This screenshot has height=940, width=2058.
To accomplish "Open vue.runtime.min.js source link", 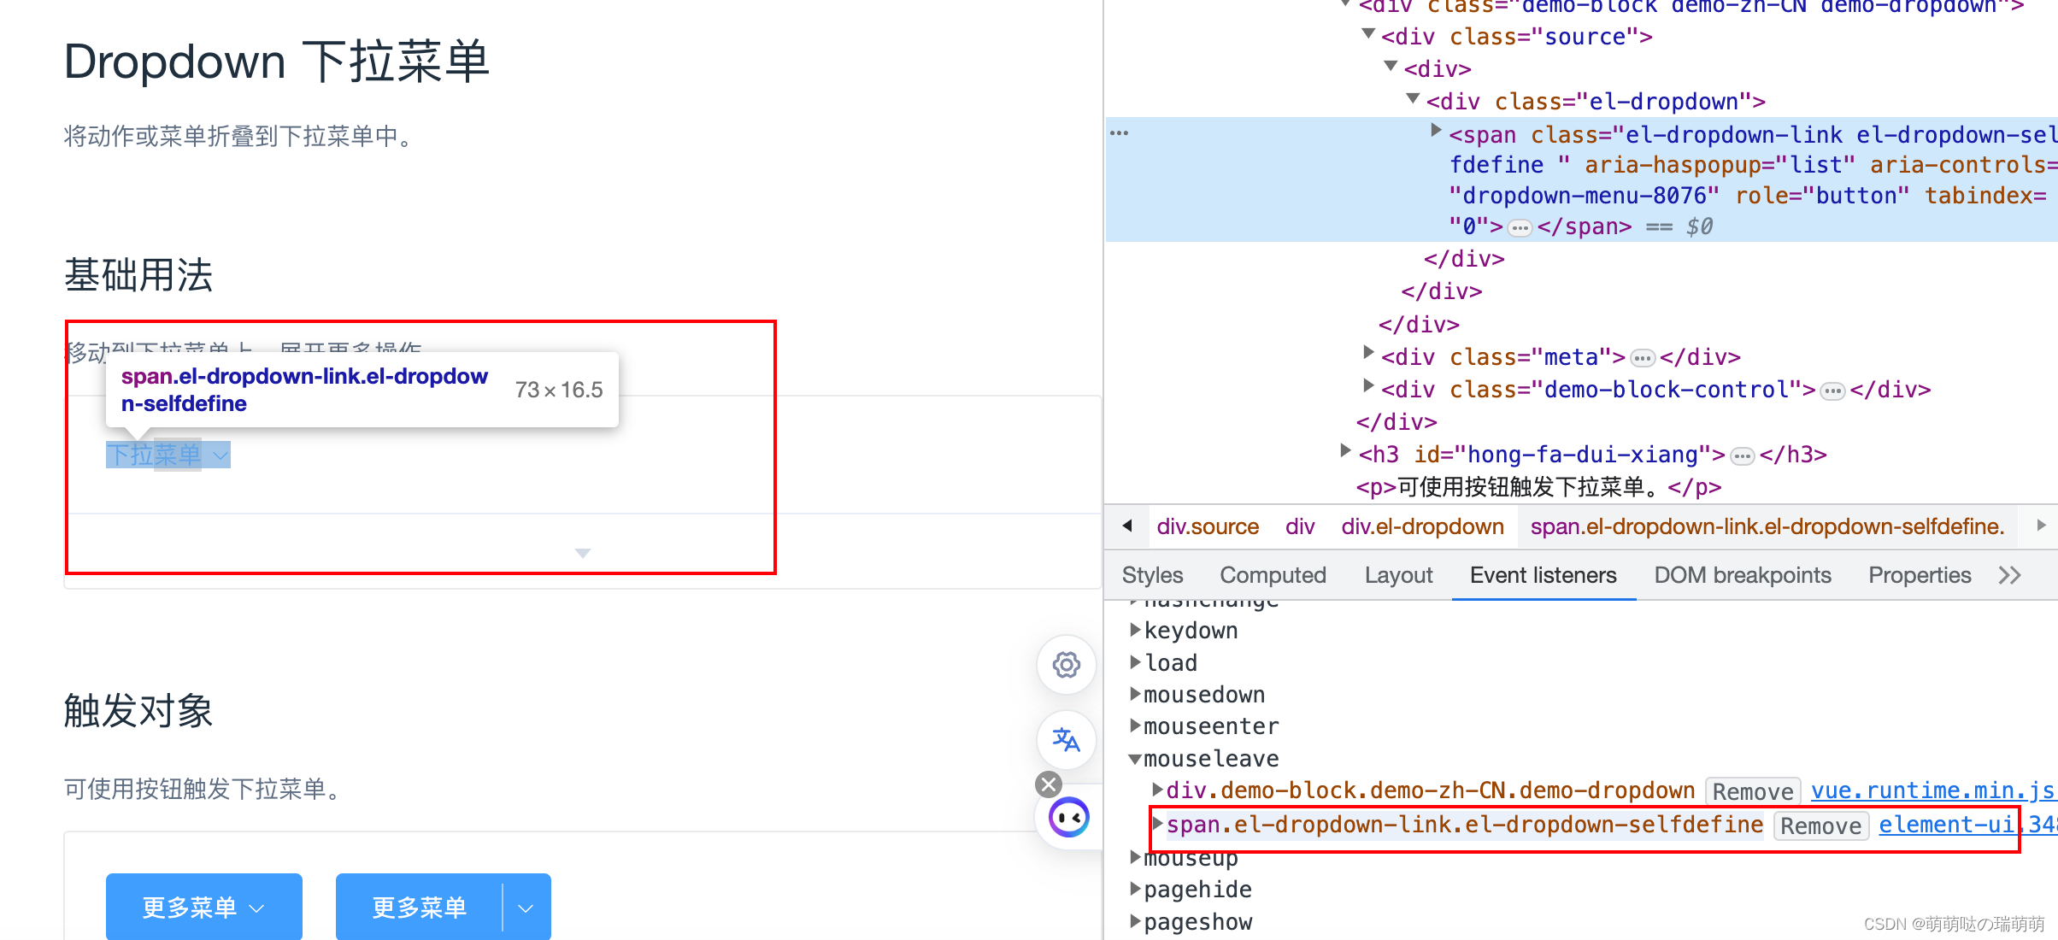I will click(1933, 790).
